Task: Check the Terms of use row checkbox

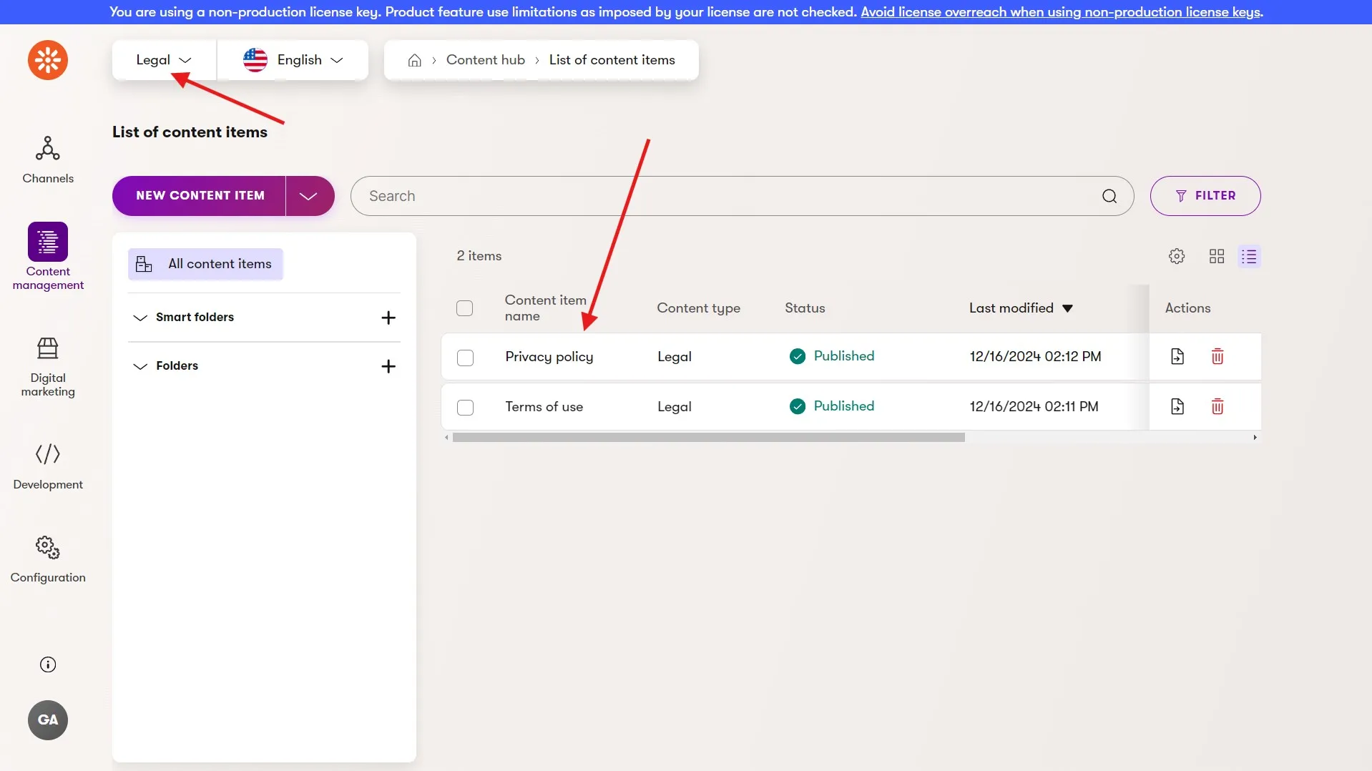Action: [x=466, y=408]
